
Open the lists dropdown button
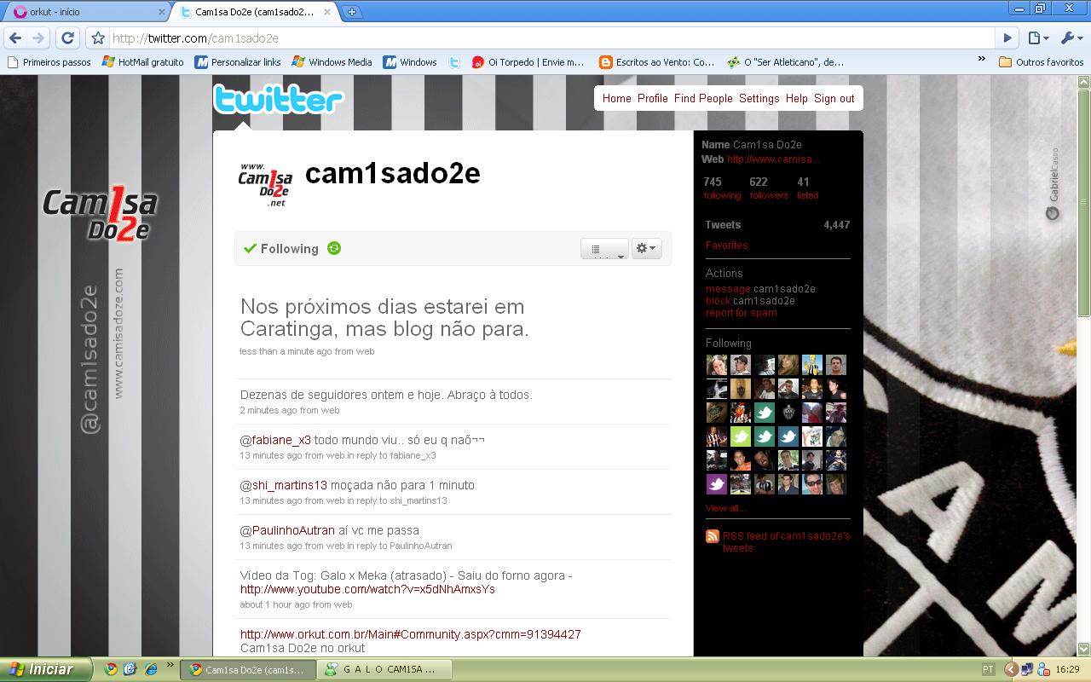604,249
